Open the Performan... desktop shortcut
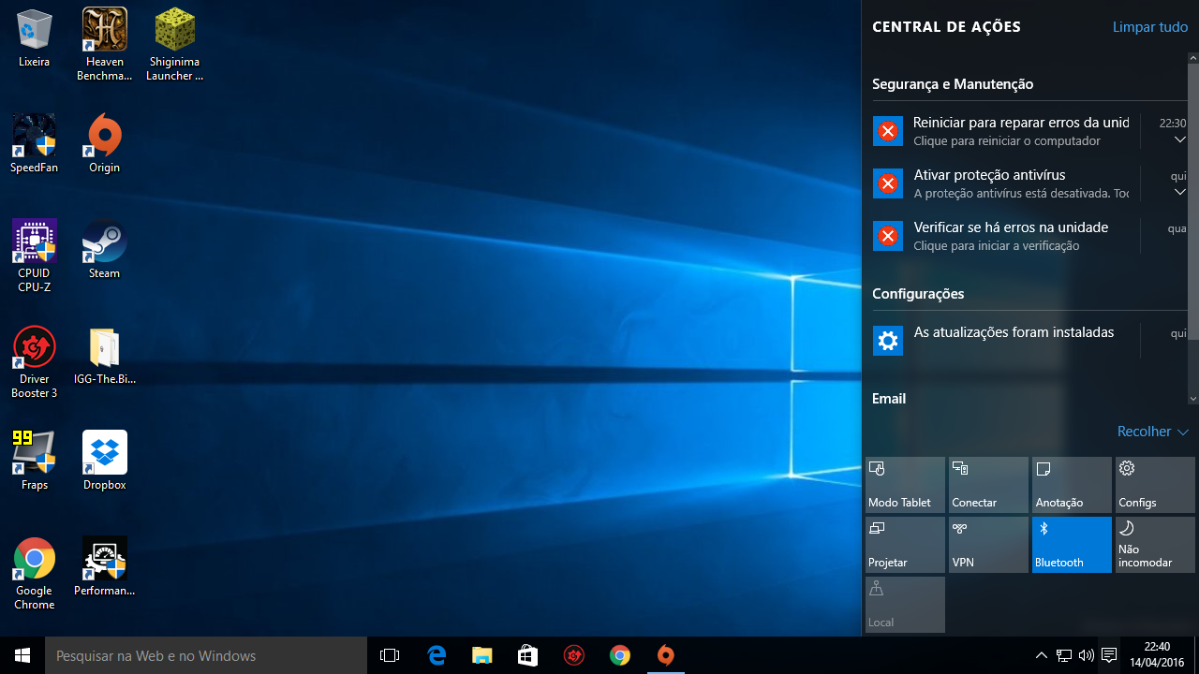 tap(105, 566)
